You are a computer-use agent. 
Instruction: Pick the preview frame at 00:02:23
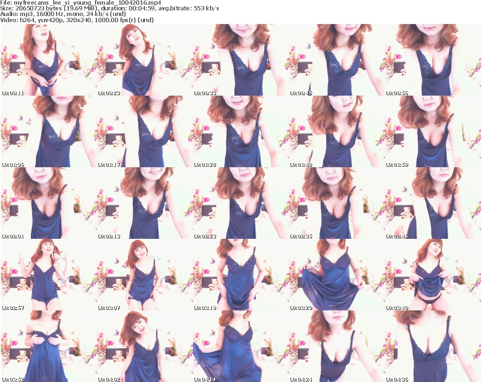[241, 203]
